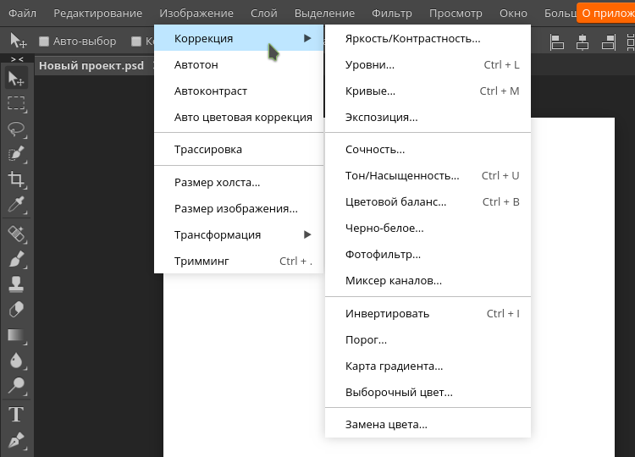
Task: Choose Авто цветовая коррекция
Action: [239, 118]
